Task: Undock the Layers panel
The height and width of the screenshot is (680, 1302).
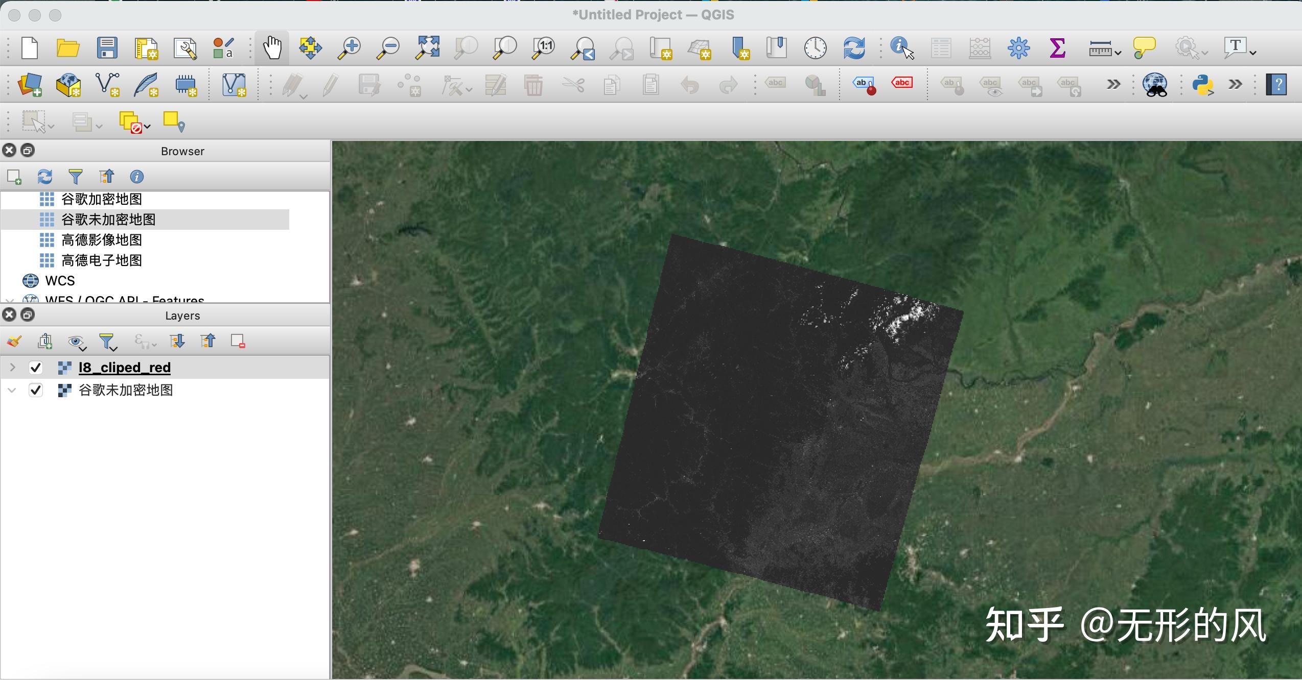Action: [28, 314]
